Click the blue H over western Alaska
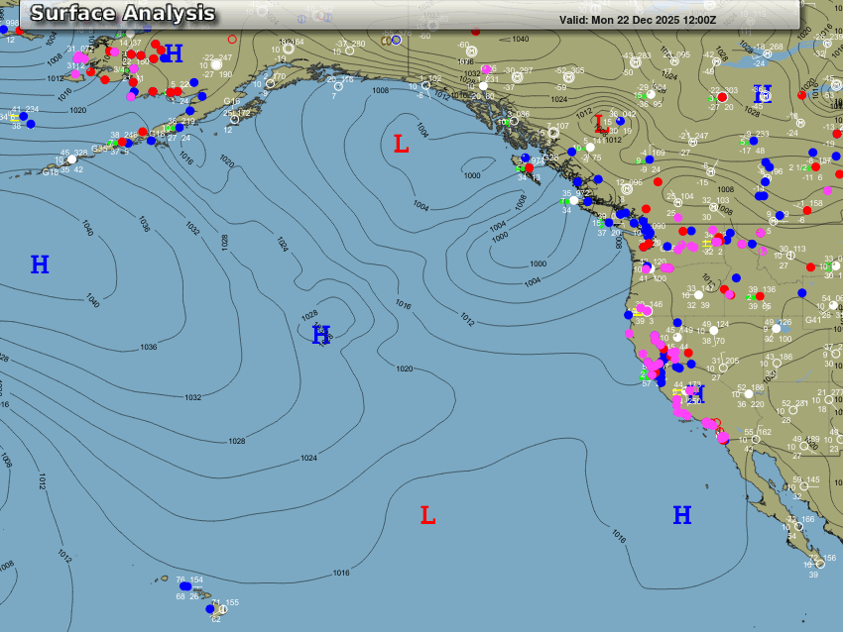Image resolution: width=843 pixels, height=632 pixels. click(174, 53)
